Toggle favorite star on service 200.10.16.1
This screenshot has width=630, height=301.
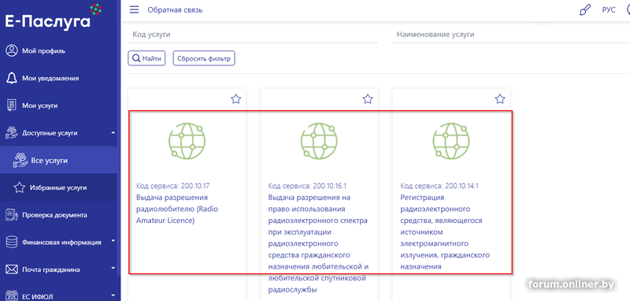coord(368,98)
